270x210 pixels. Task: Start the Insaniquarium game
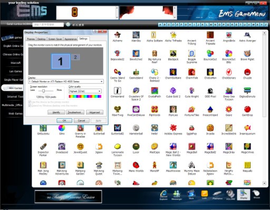pos(247,130)
